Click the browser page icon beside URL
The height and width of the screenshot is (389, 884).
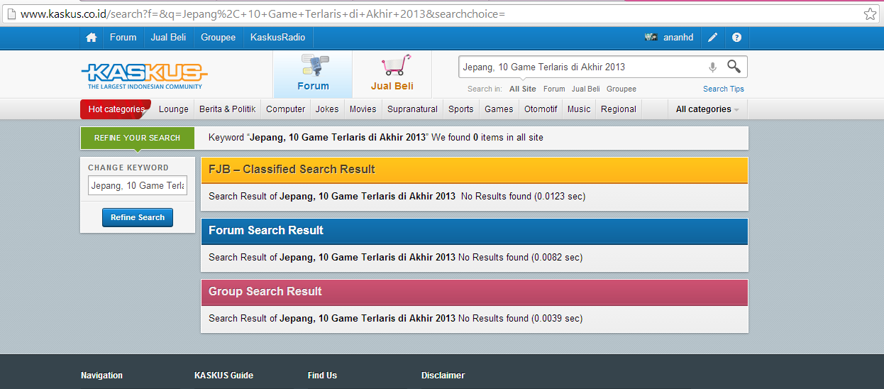click(11, 14)
